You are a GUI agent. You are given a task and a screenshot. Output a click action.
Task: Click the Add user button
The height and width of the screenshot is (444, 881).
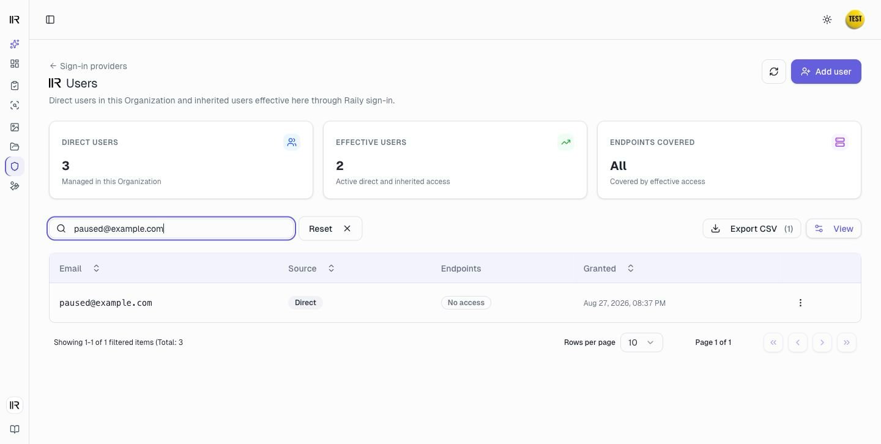point(826,72)
